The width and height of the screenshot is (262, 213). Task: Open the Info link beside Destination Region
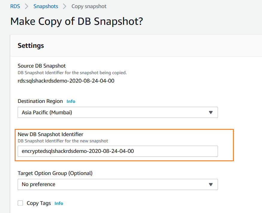(71, 101)
